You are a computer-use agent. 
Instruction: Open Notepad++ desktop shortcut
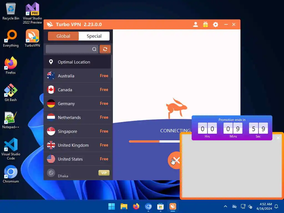tap(11, 120)
